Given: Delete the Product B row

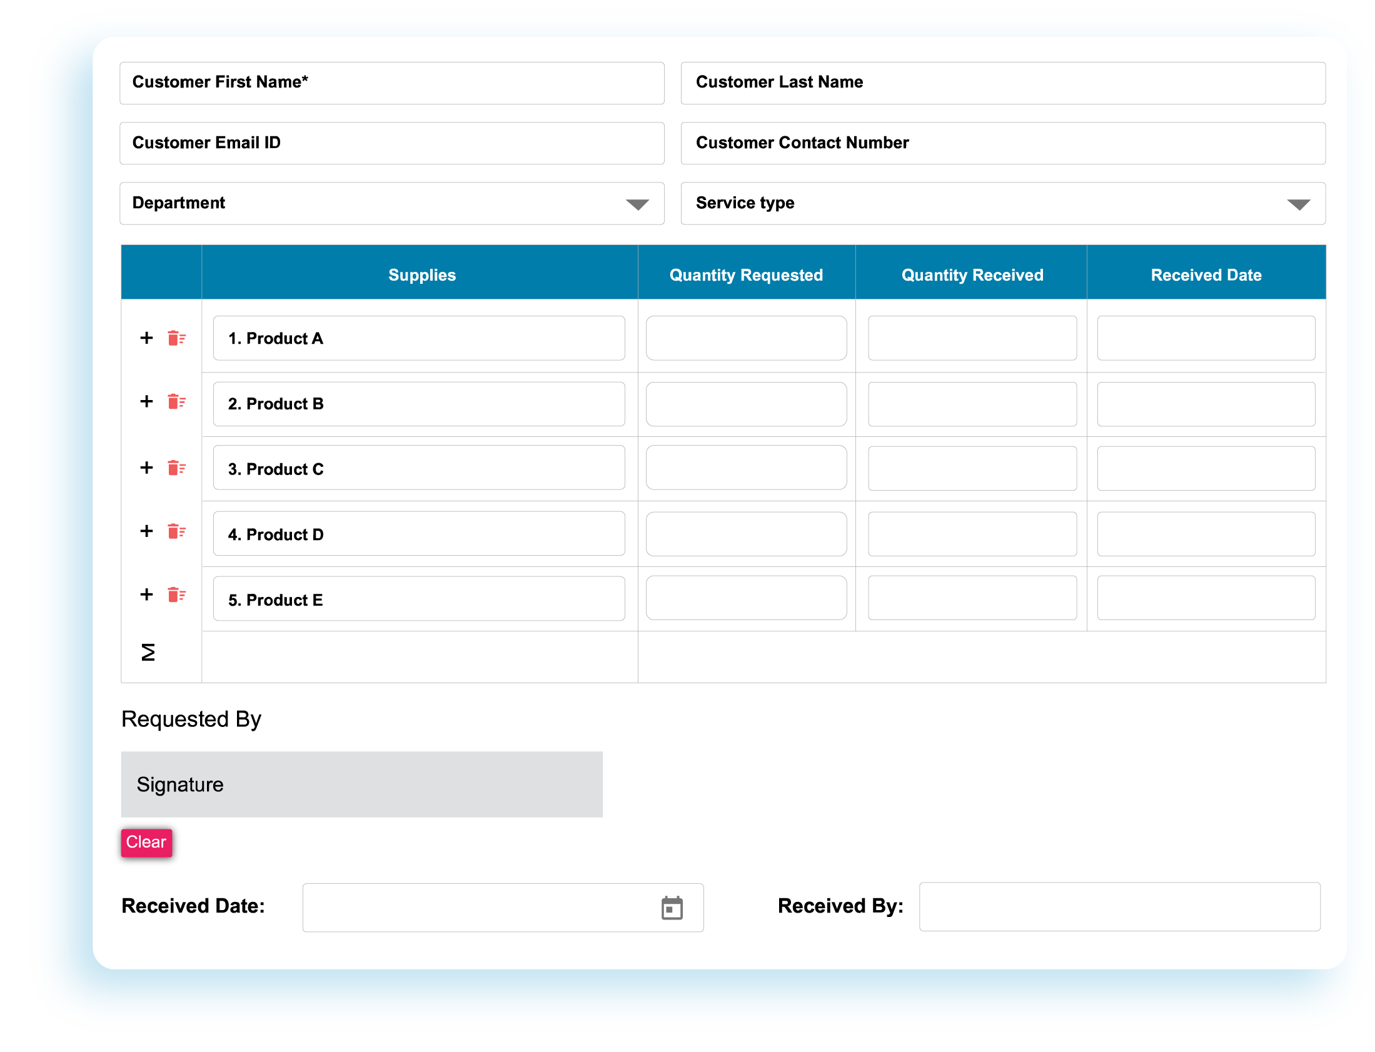Looking at the screenshot, I should [x=176, y=403].
